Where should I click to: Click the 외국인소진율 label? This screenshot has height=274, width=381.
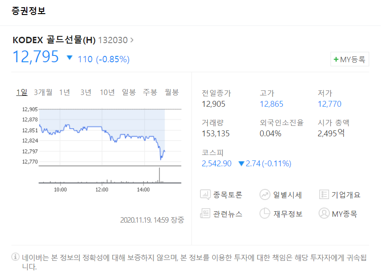(x=281, y=123)
